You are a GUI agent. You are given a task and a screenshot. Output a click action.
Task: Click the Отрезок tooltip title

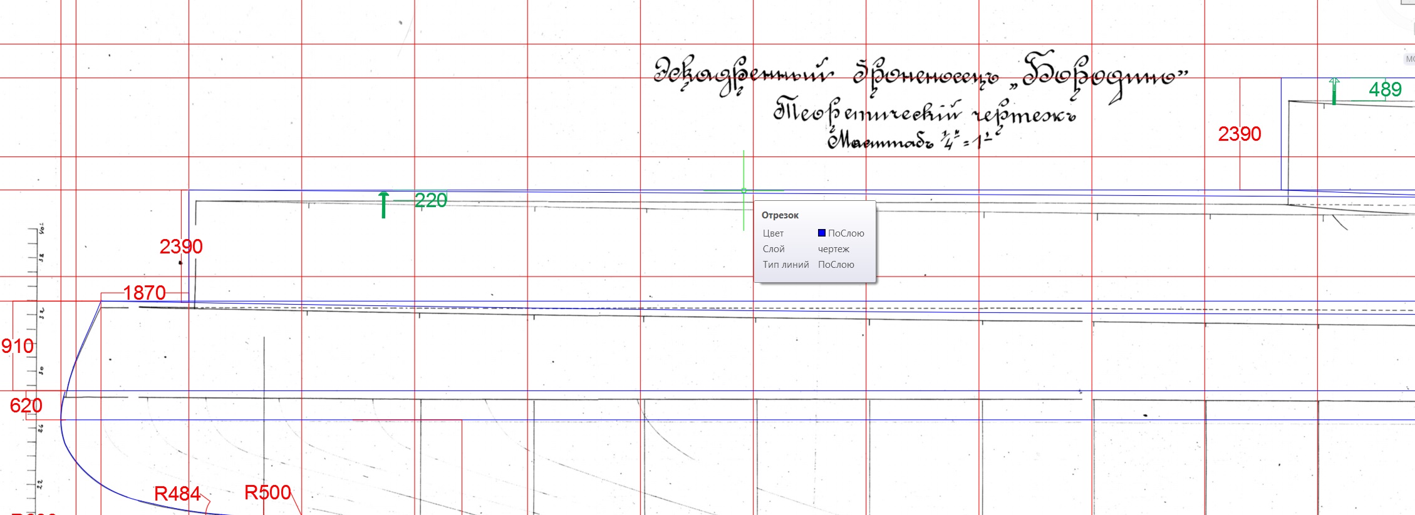tap(780, 215)
